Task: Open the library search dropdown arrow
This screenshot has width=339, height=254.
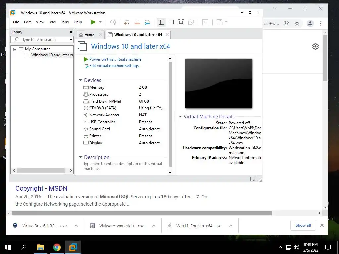Action: 71,40
